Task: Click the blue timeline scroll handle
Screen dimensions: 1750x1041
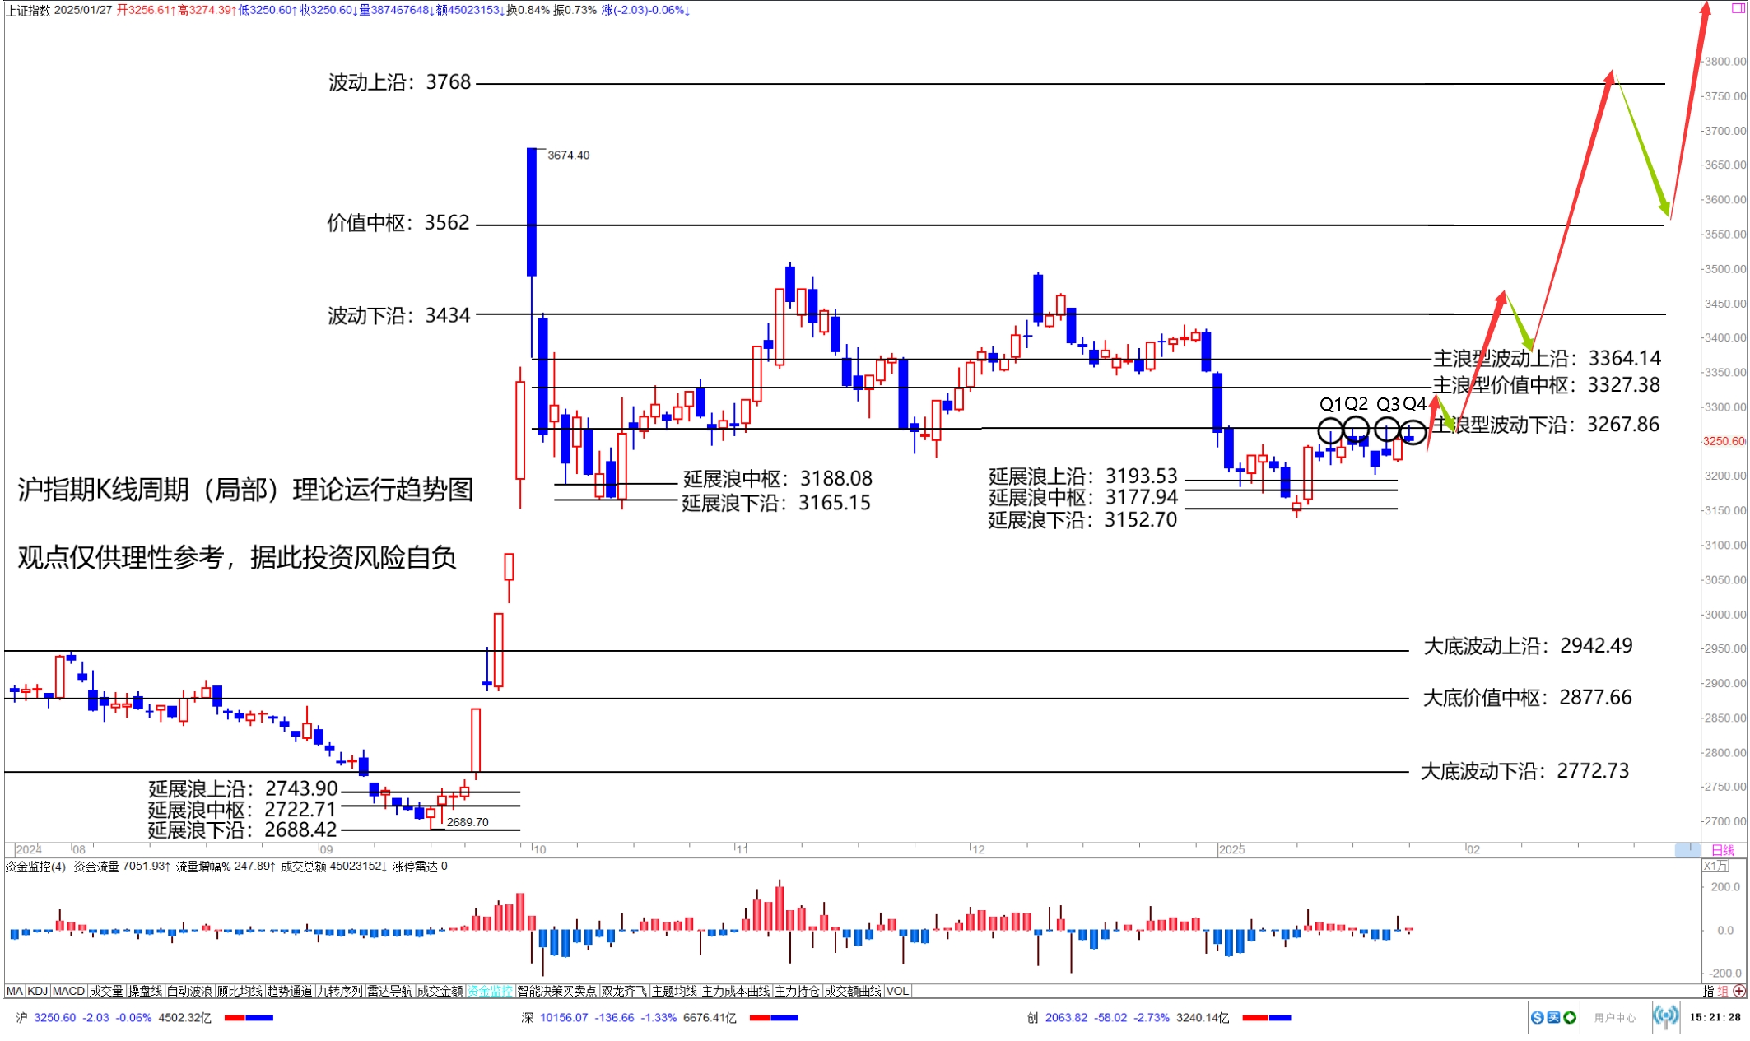Action: (x=1687, y=850)
